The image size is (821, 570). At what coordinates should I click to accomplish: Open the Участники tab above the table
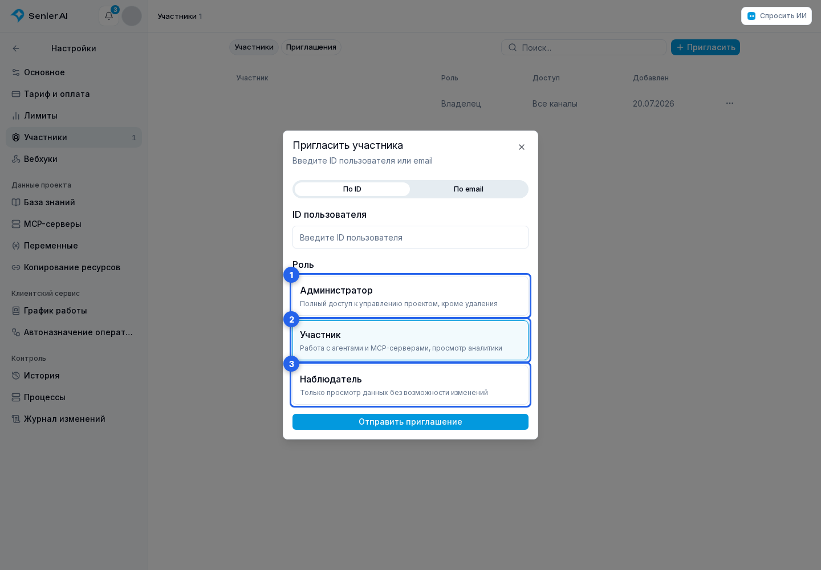pyautogui.click(x=254, y=47)
